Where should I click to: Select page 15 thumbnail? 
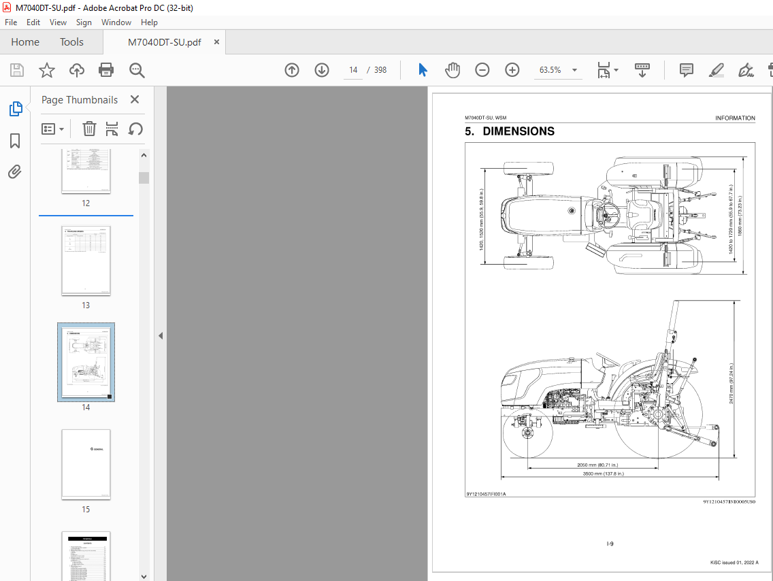pyautogui.click(x=86, y=464)
